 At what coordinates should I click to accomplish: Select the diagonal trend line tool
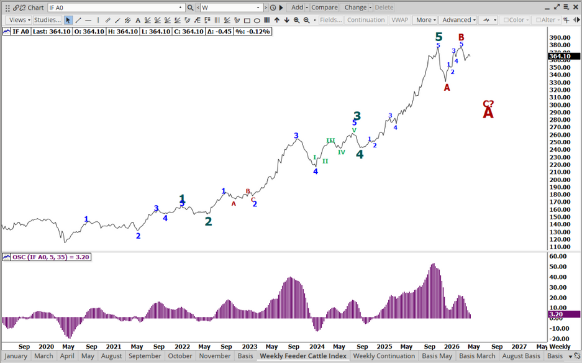tap(78, 20)
